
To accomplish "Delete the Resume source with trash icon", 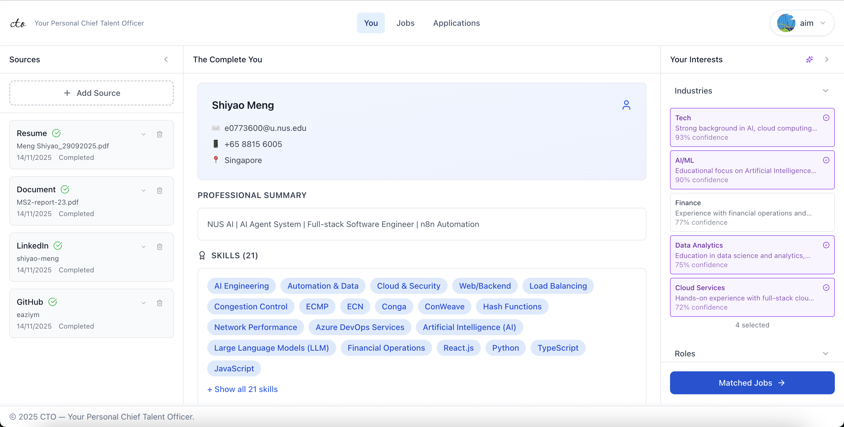I will click(x=160, y=134).
